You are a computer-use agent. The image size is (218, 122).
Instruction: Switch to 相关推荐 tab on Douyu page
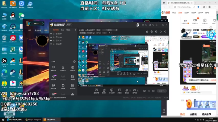(x=206, y=114)
